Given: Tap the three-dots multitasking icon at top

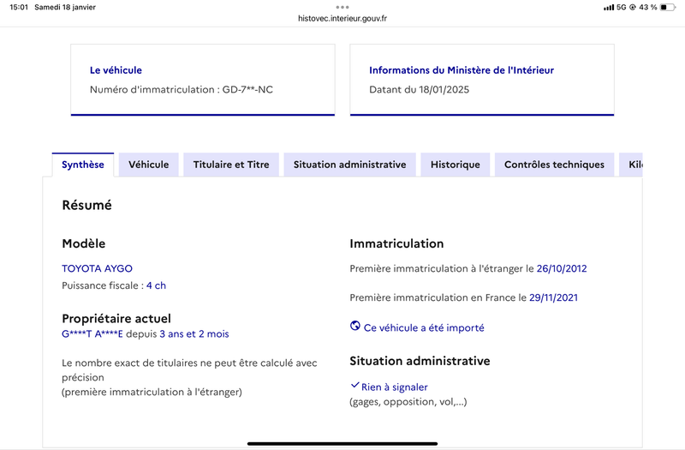Looking at the screenshot, I should [342, 7].
